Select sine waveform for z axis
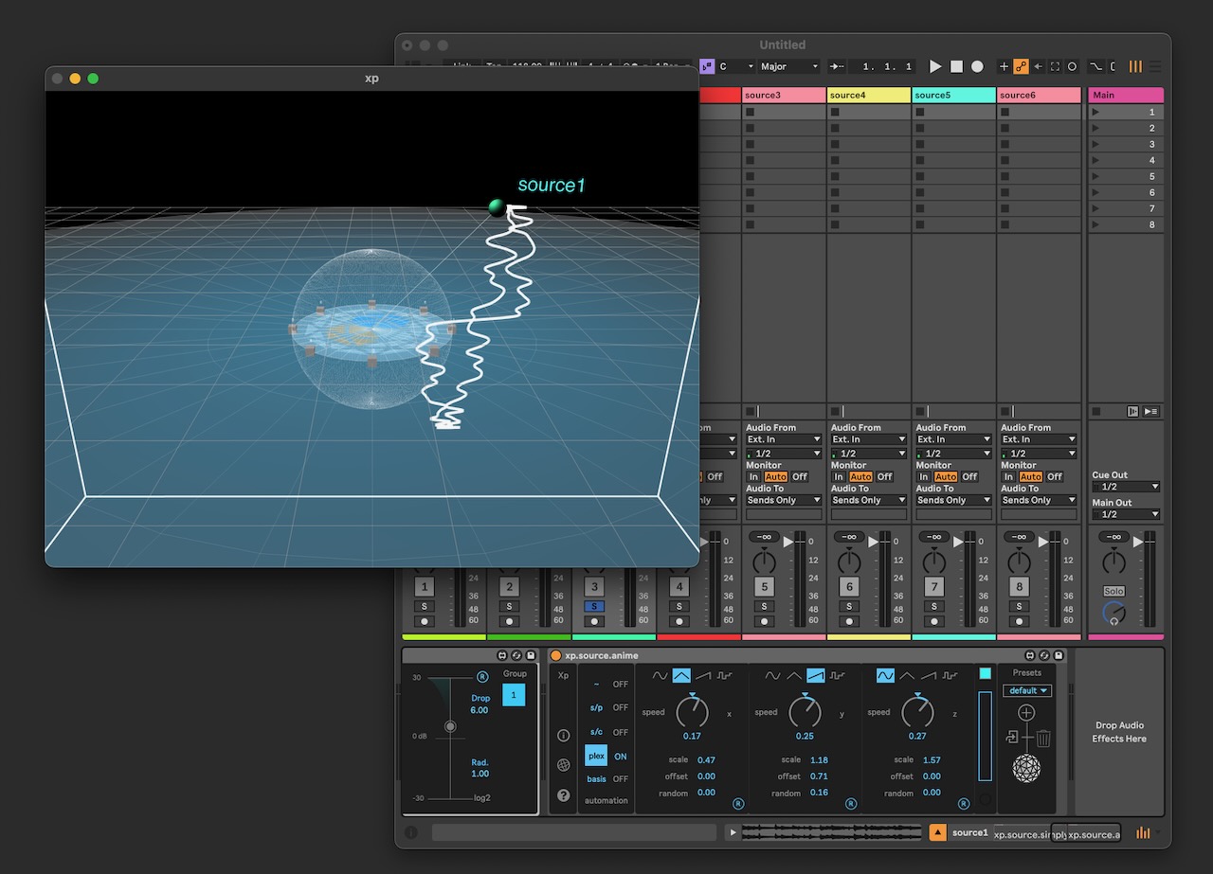The width and height of the screenshot is (1213, 874). tap(885, 675)
